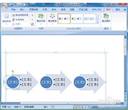Open word count from 字数: 0
Image resolution: width=128 pixels, height=110 pixels.
(17, 107)
